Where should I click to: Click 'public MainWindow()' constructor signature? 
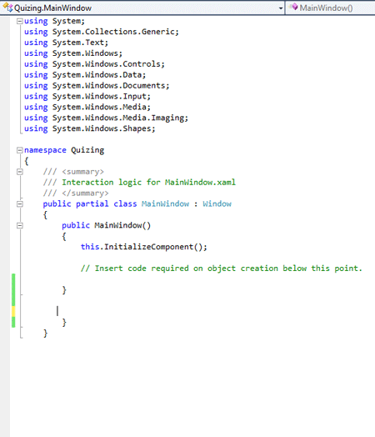click(106, 225)
